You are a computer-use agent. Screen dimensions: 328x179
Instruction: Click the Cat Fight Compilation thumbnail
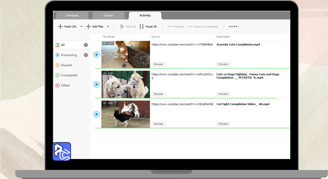coord(126,114)
